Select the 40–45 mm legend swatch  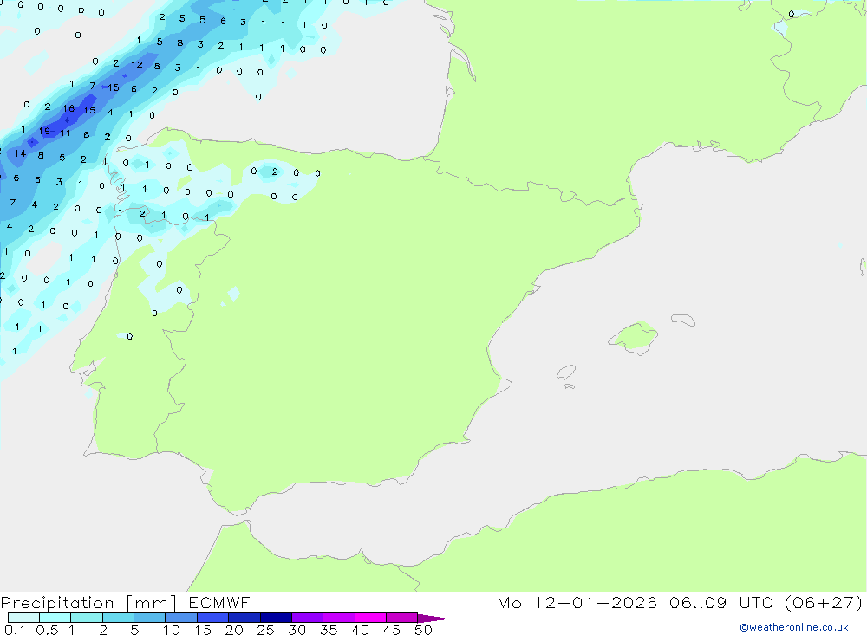coord(370,618)
